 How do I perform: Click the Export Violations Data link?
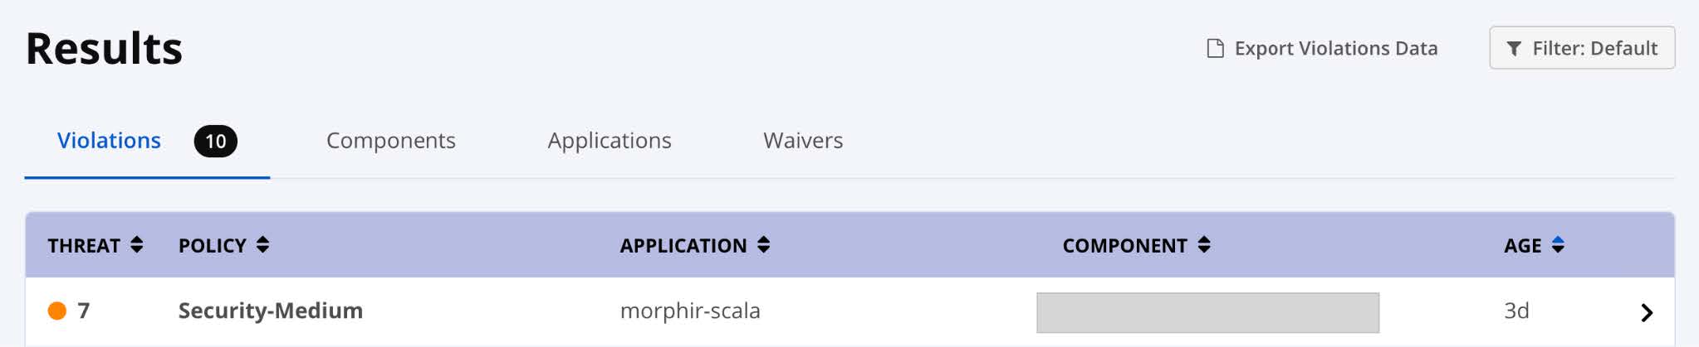click(1335, 48)
